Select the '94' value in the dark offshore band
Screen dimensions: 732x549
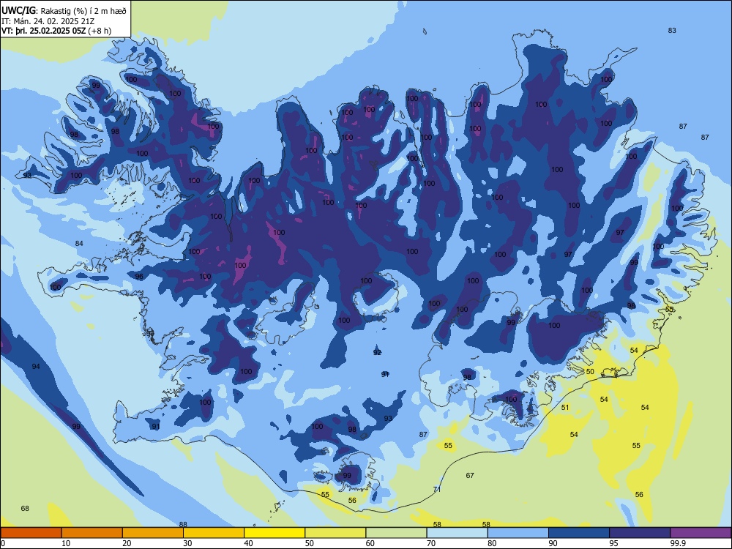[36, 367]
